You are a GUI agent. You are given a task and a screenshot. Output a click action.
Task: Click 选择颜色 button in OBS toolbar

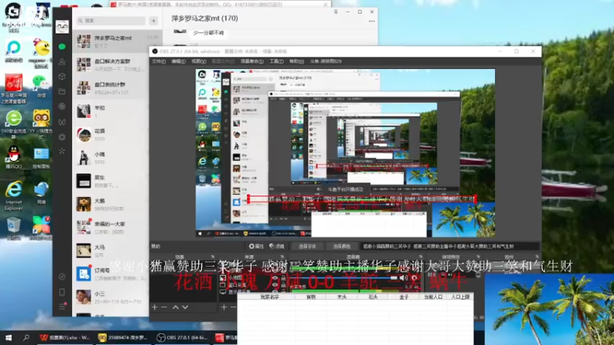342,246
